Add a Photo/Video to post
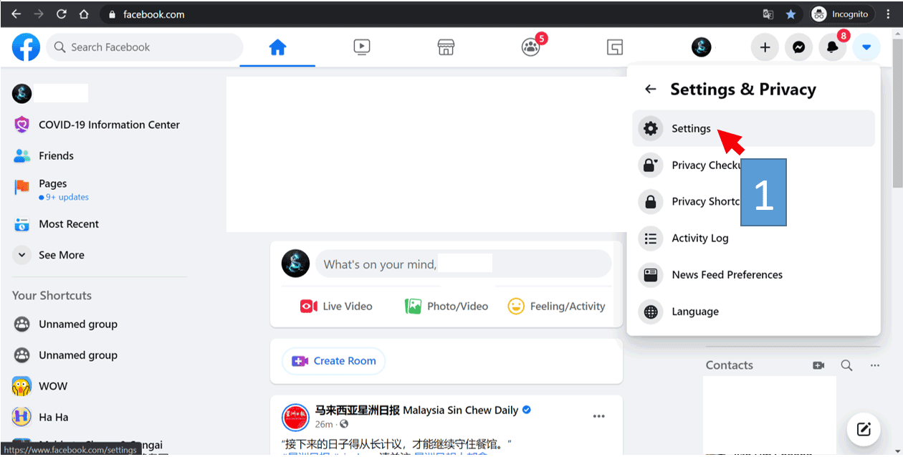This screenshot has width=903, height=457. [446, 306]
